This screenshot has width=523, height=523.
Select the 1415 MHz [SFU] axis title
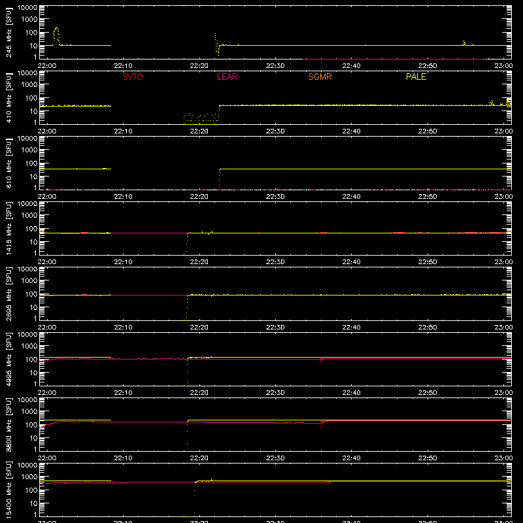[x=8, y=228]
